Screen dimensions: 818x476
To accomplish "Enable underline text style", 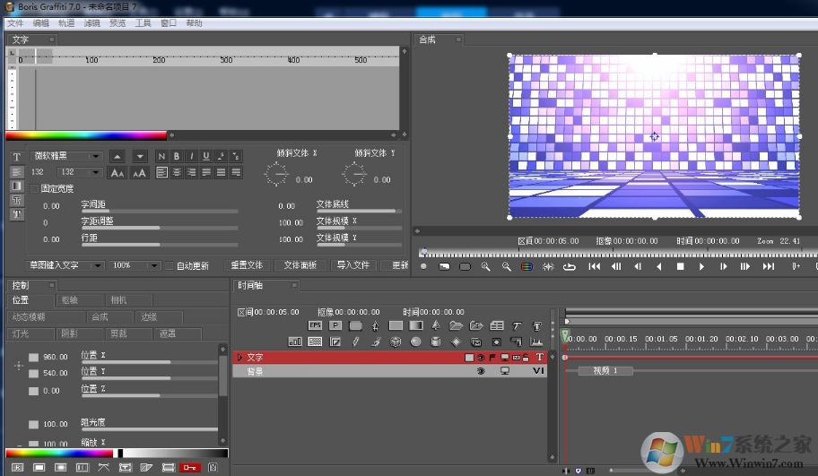I will point(206,156).
